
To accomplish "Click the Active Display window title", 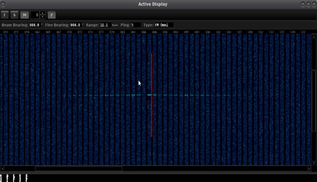I will point(153,4).
